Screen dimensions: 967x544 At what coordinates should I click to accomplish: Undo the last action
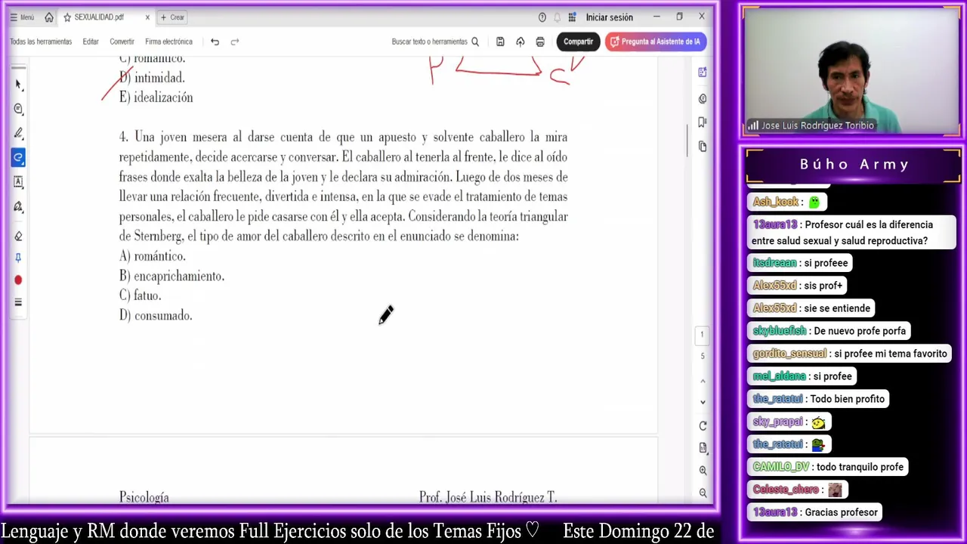(215, 42)
